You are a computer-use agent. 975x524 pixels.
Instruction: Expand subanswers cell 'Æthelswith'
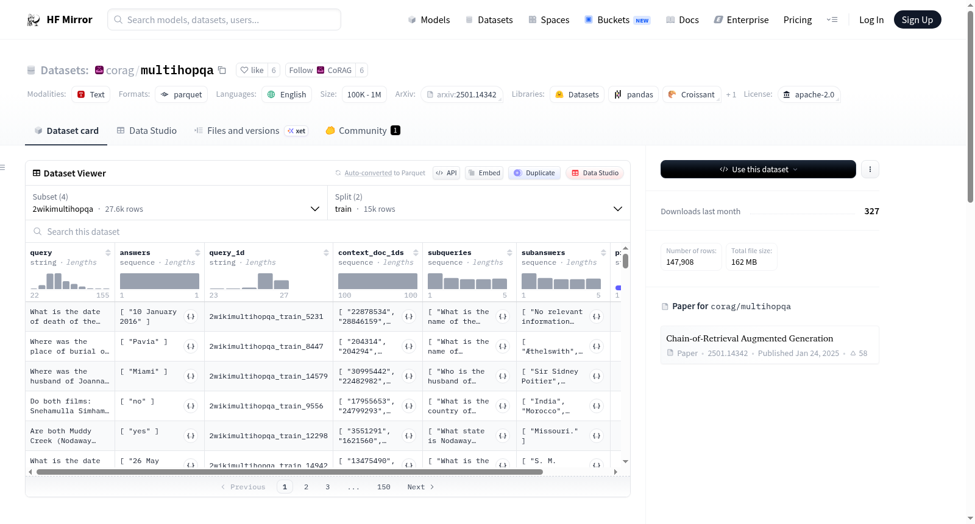coord(597,346)
